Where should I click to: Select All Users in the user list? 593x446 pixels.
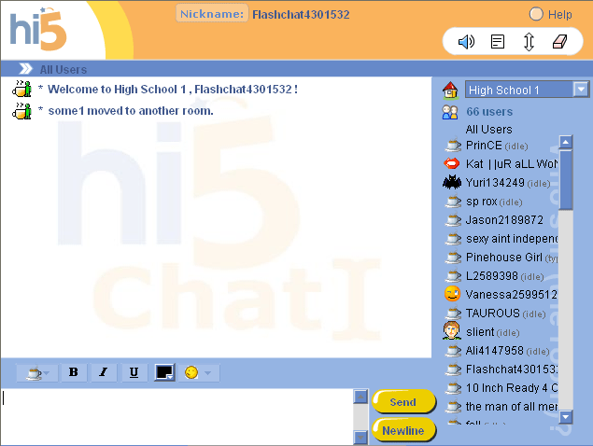(488, 130)
